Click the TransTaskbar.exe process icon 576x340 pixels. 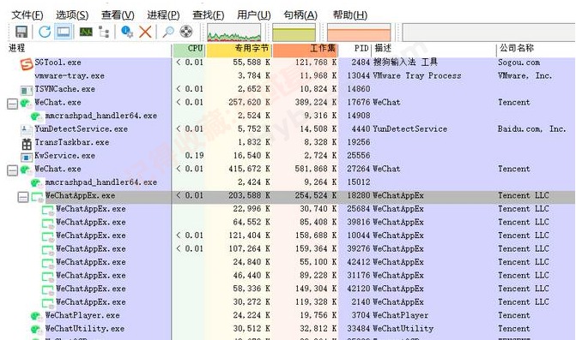click(x=27, y=144)
